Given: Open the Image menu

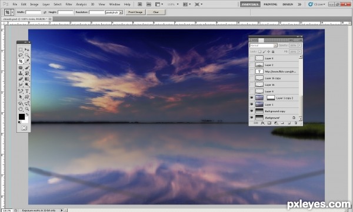Looking at the screenshot, I should tap(34, 4).
